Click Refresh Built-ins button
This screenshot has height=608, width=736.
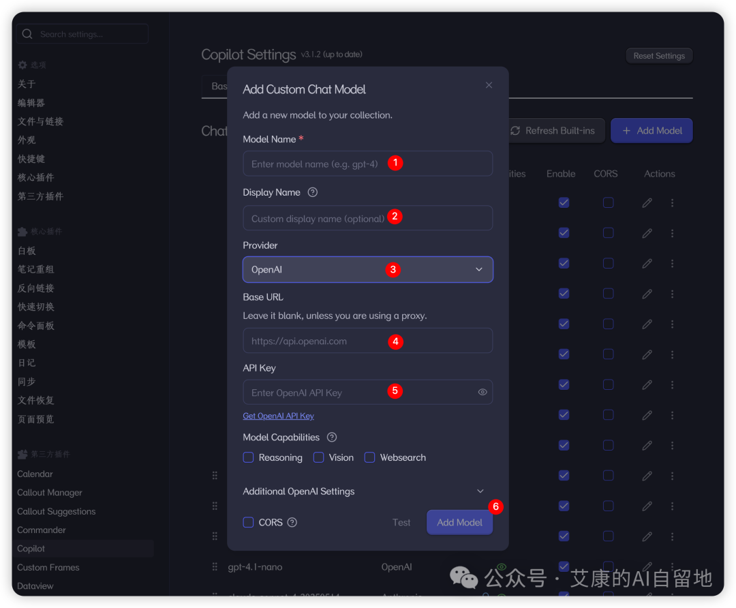554,130
